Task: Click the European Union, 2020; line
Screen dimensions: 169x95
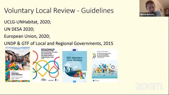Action: 27,36
